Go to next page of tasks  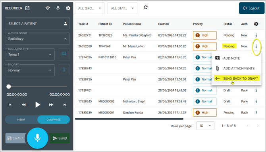pos(258,126)
